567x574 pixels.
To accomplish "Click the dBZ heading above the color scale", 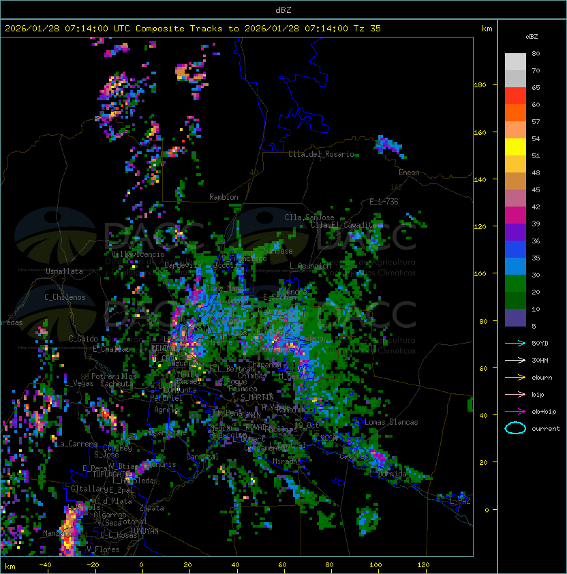I will point(532,37).
